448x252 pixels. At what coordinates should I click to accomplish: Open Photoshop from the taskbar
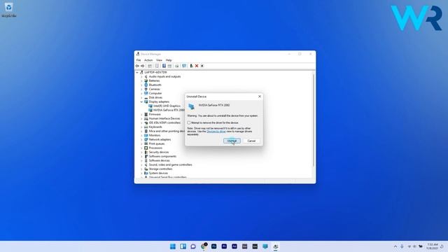click(213, 246)
